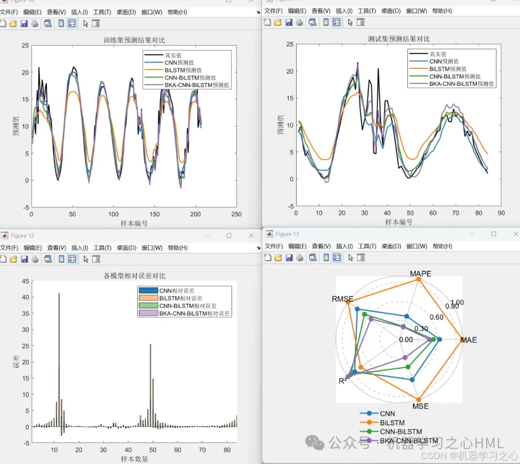The image size is (520, 464).
Task: Open Property Inspector icon in Figure 12 toolbar
Action: tap(95, 259)
